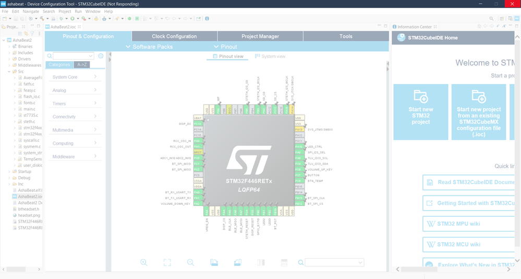Expand the Connectivity category
Image resolution: width=521 pixels, height=279 pixels.
point(75,117)
